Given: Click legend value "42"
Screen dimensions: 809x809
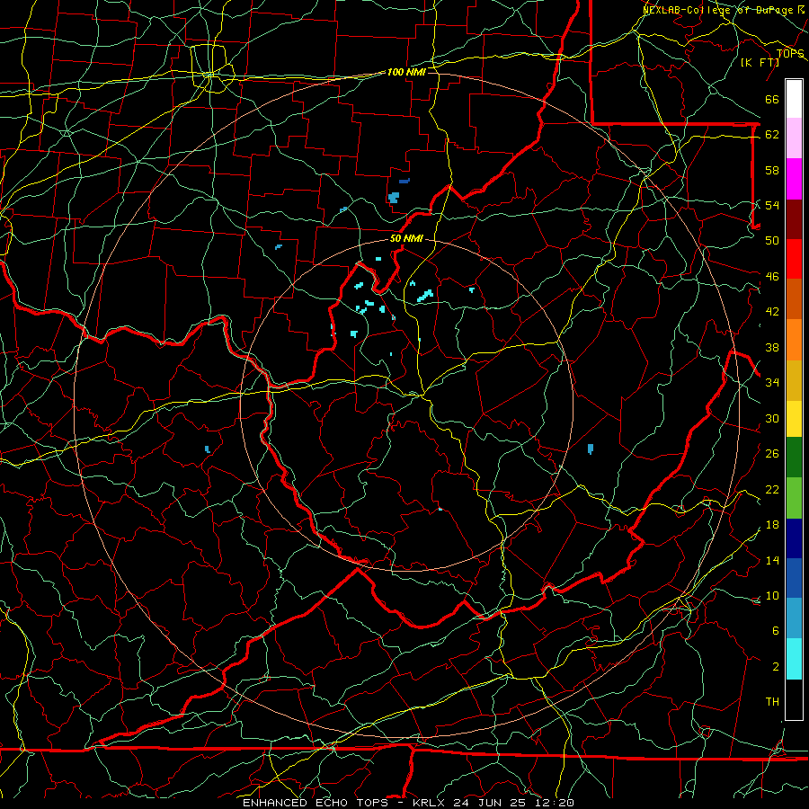Looking at the screenshot, I should (x=772, y=312).
